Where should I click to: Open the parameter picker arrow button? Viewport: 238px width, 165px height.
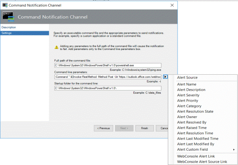click(x=165, y=77)
